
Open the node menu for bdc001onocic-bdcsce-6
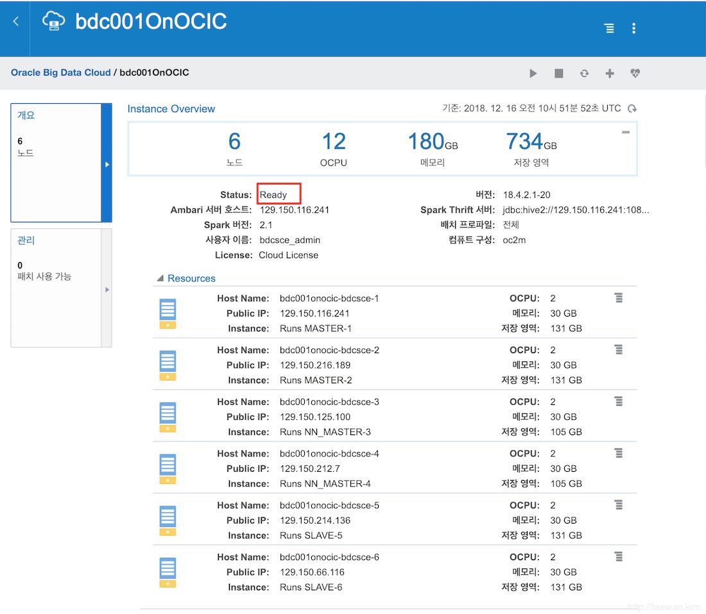pyautogui.click(x=619, y=556)
